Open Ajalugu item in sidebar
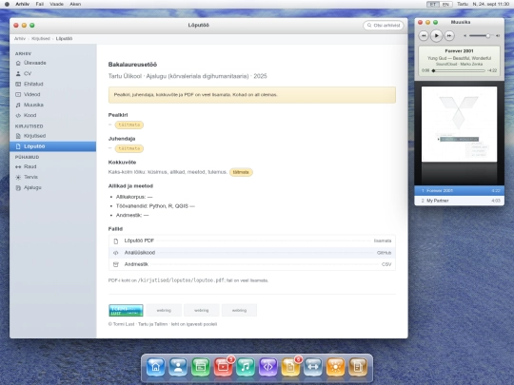This screenshot has width=514, height=385. [52, 187]
